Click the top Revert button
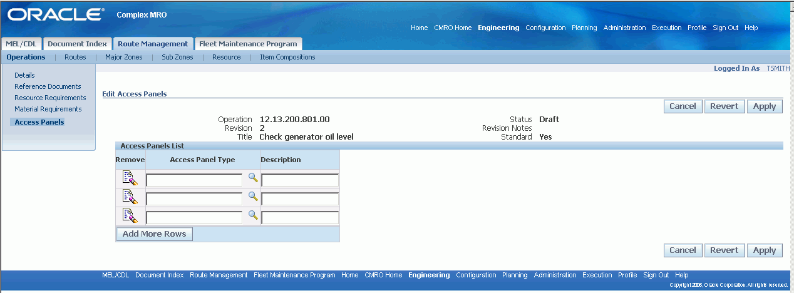794x293 pixels. [724, 106]
